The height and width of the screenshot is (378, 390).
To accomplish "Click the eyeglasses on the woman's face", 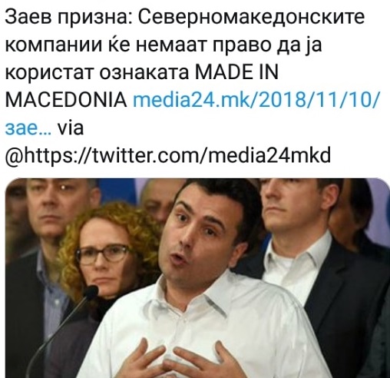I will coord(104,254).
